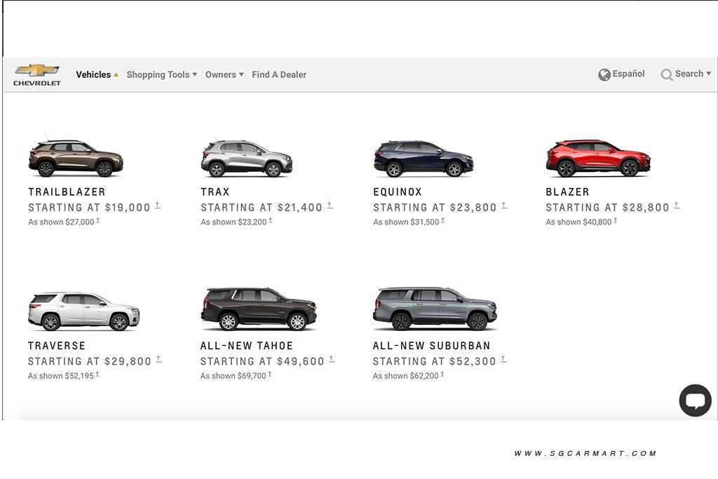This screenshot has height=479, width=718.
Task: Open the EQUINOX model link
Action: 398,192
